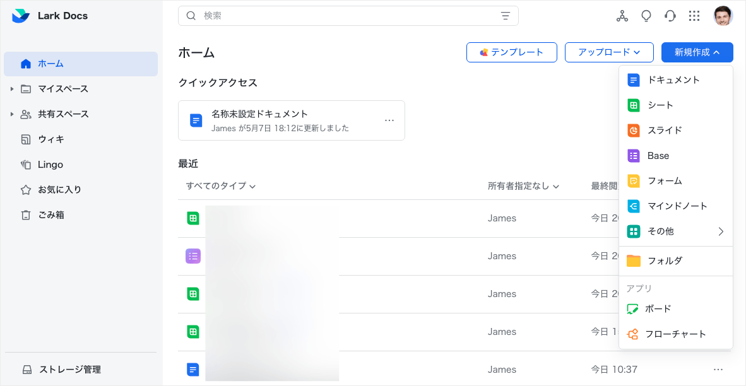The image size is (746, 386).
Task: Open the アップロード dropdown
Action: pyautogui.click(x=609, y=52)
